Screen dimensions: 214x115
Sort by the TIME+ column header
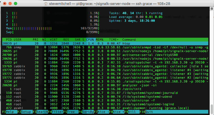click(114, 40)
